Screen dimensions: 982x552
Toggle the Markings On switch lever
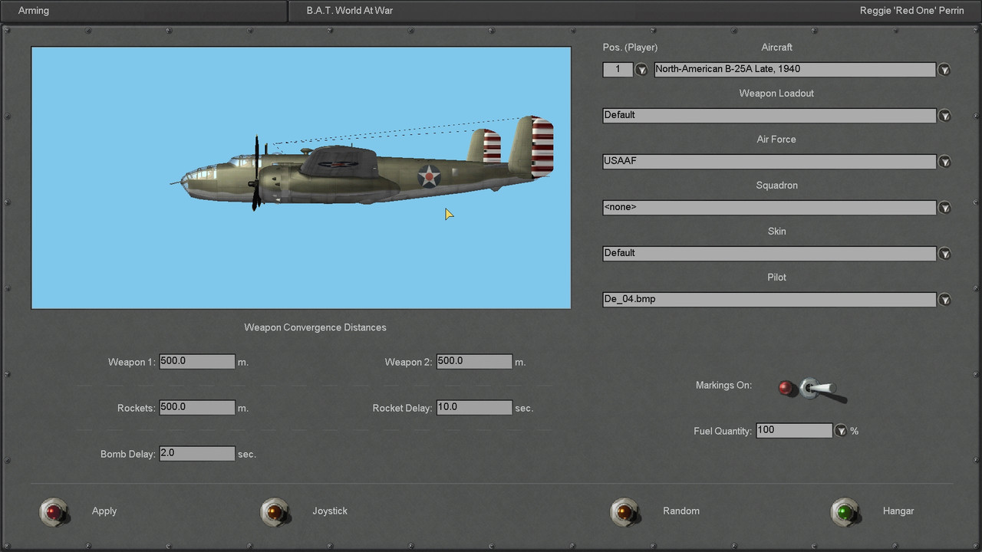tap(818, 389)
